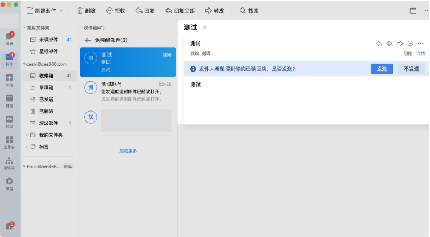Expand the 标签 tags section
The image size is (430, 237).
26,147
